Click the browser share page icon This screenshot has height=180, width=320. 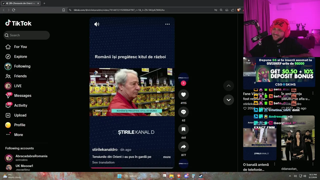click(232, 10)
